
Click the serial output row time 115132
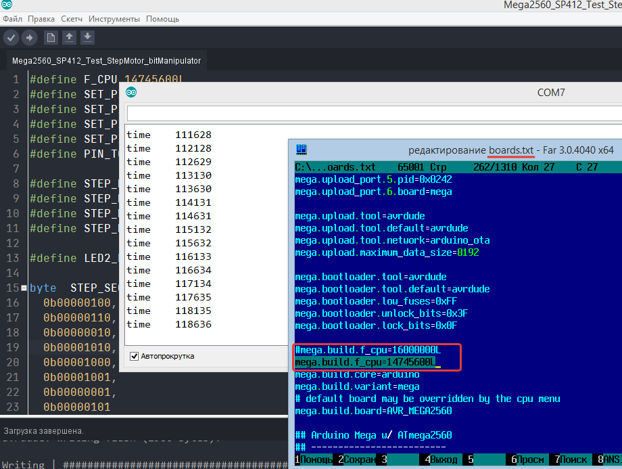pyautogui.click(x=169, y=229)
